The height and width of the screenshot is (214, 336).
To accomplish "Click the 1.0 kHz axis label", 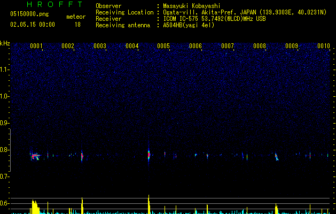I will pyautogui.click(x=4, y=96).
